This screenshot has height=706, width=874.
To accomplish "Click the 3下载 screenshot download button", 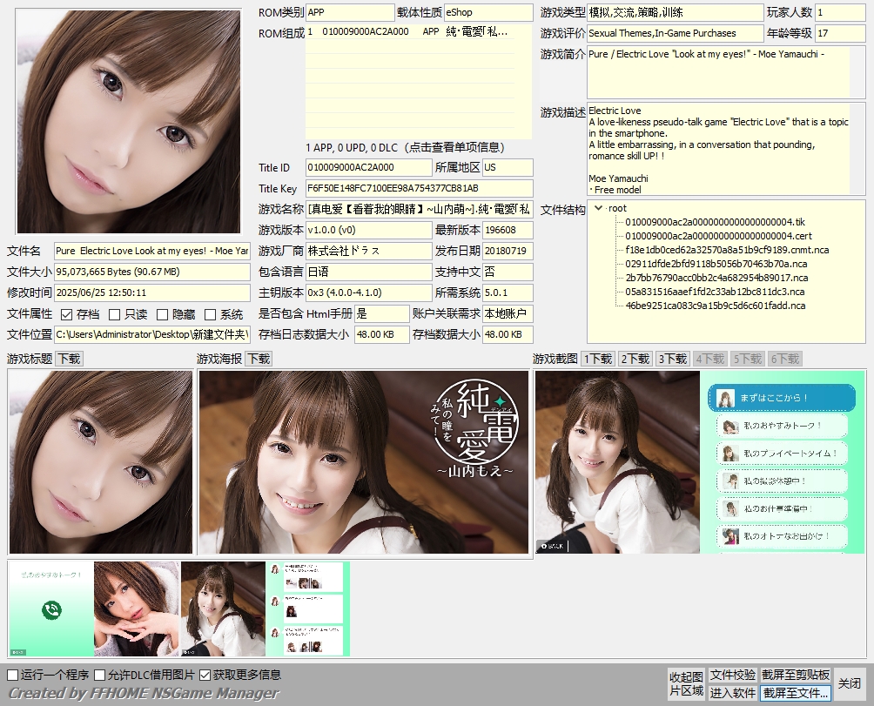I will [x=672, y=359].
